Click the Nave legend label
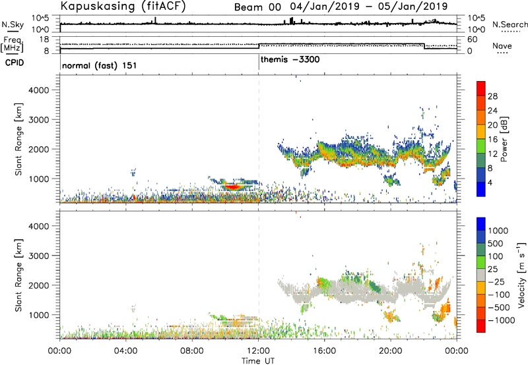528x365 pixels. click(x=502, y=45)
